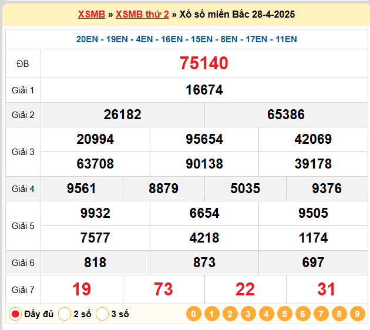Select the 2 số radio button

pos(65,314)
